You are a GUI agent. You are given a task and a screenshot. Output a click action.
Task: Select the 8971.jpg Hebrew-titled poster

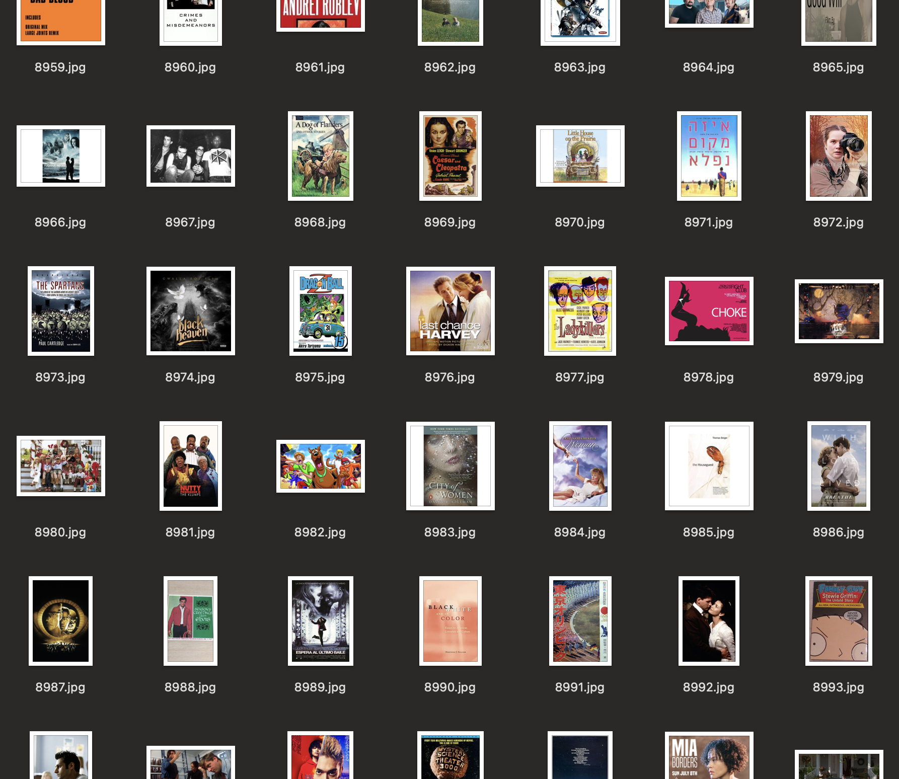coord(709,156)
